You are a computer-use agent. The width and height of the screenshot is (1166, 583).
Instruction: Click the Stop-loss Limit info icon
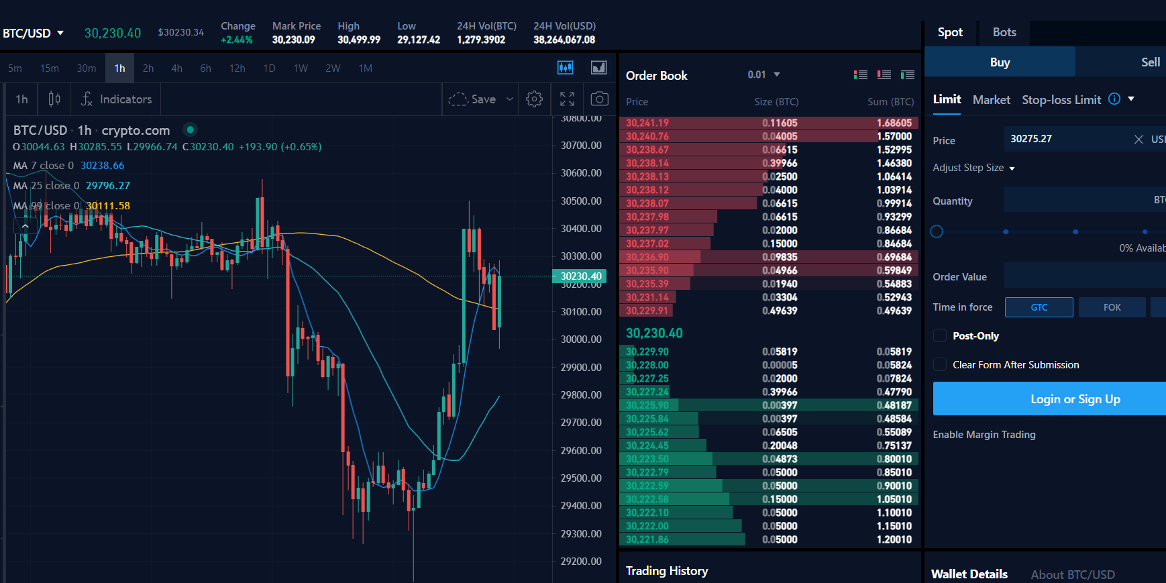1114,99
